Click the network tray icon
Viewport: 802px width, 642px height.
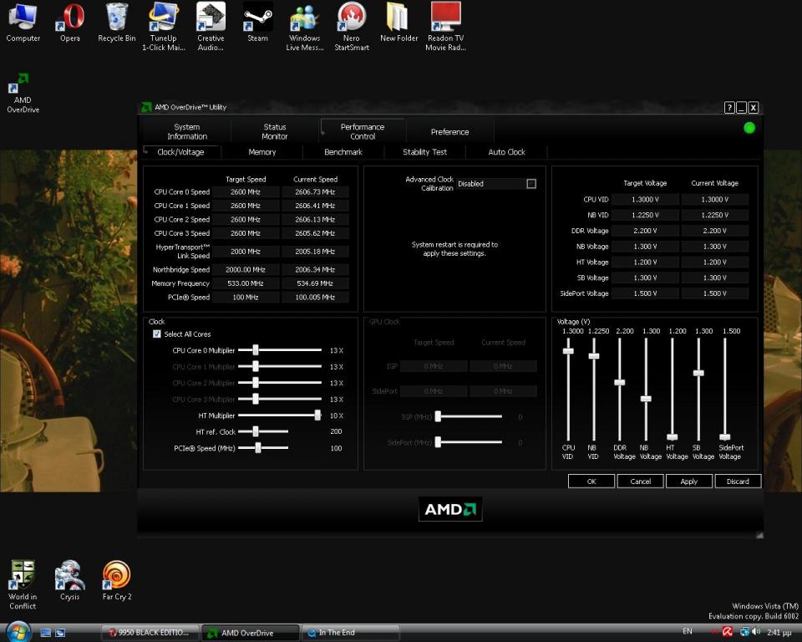pos(744,632)
